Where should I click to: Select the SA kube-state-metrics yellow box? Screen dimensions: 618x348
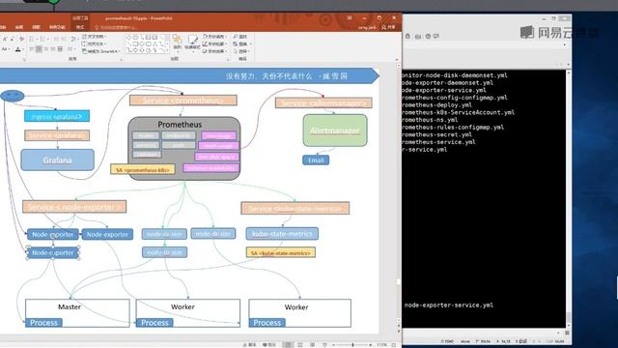point(281,252)
